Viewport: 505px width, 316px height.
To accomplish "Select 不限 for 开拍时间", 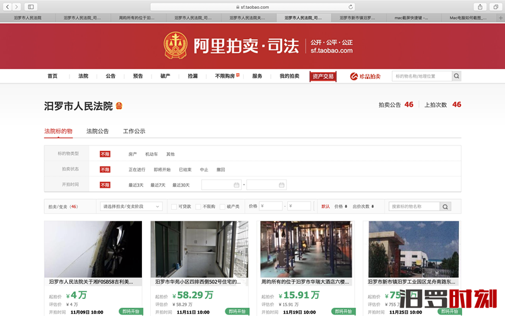I will pos(105,185).
